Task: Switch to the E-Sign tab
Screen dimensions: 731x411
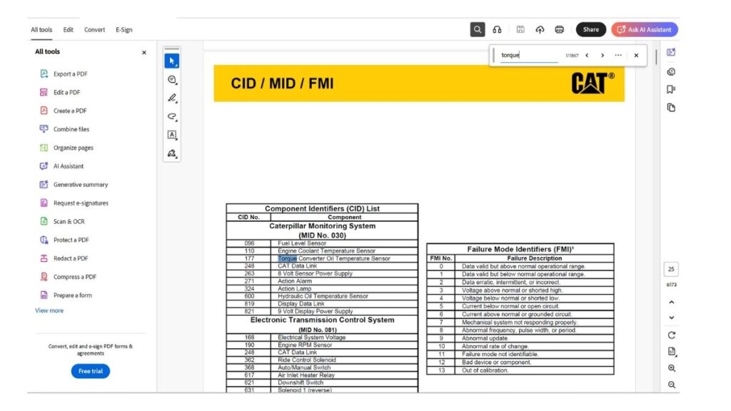Action: pos(123,30)
